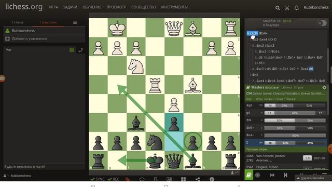The width and height of the screenshot is (332, 187).
Task: Open the multiboard grid icon
Action: (183, 179)
